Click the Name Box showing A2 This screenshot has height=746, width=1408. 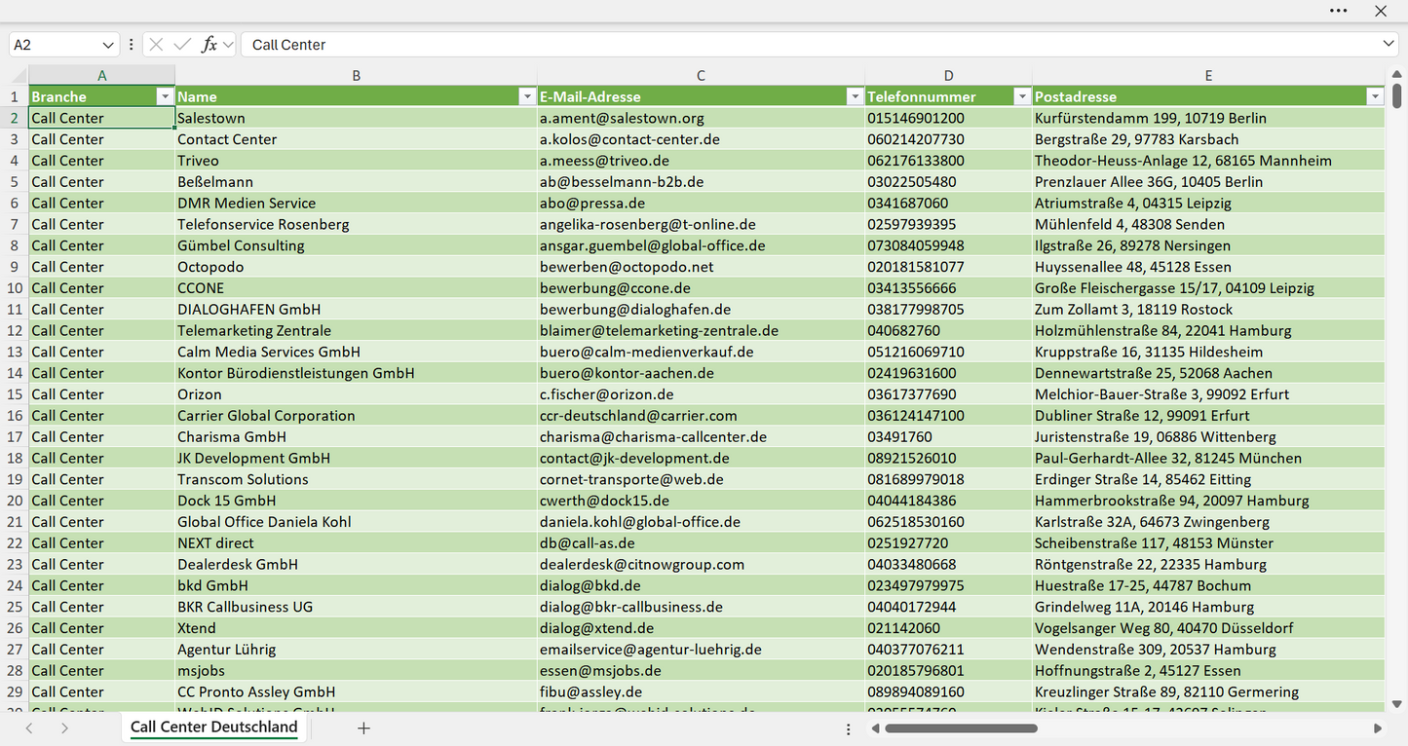click(x=54, y=45)
